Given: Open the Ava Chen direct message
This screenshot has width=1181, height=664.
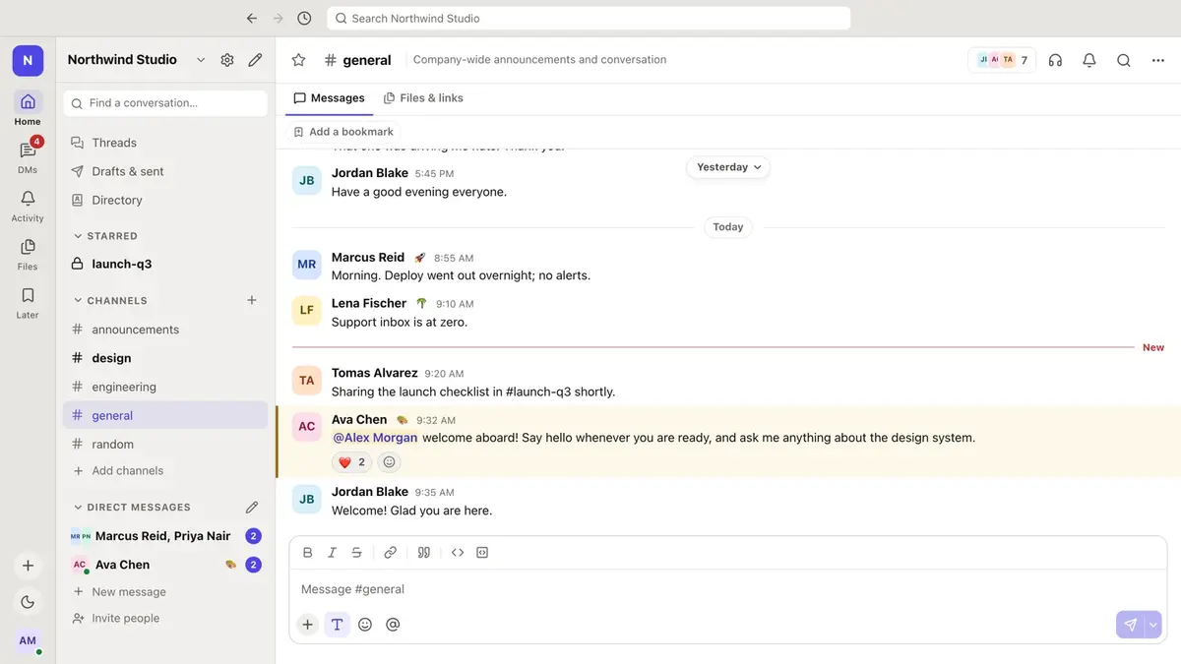Looking at the screenshot, I should 165,565.
